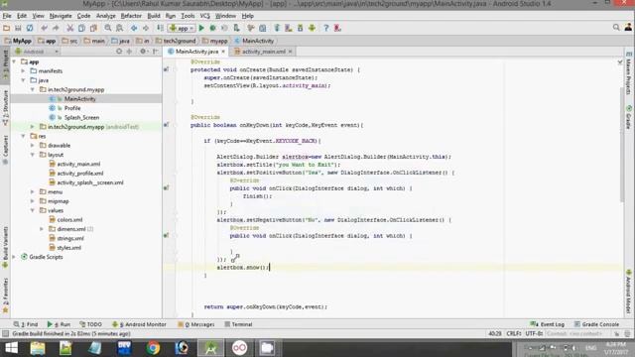Image resolution: width=635 pixels, height=357 pixels.
Task: Click the Find magnifier icon in toolbar
Action: tap(108, 28)
